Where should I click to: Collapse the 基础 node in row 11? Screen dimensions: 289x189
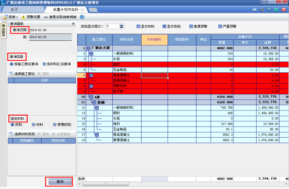(x=94, y=102)
